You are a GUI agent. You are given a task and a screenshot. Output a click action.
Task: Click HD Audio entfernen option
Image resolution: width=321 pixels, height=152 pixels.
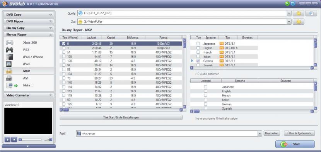207,74
